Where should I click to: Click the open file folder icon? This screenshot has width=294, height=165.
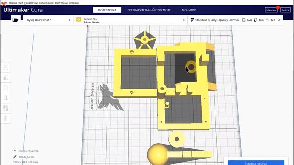click(16, 20)
